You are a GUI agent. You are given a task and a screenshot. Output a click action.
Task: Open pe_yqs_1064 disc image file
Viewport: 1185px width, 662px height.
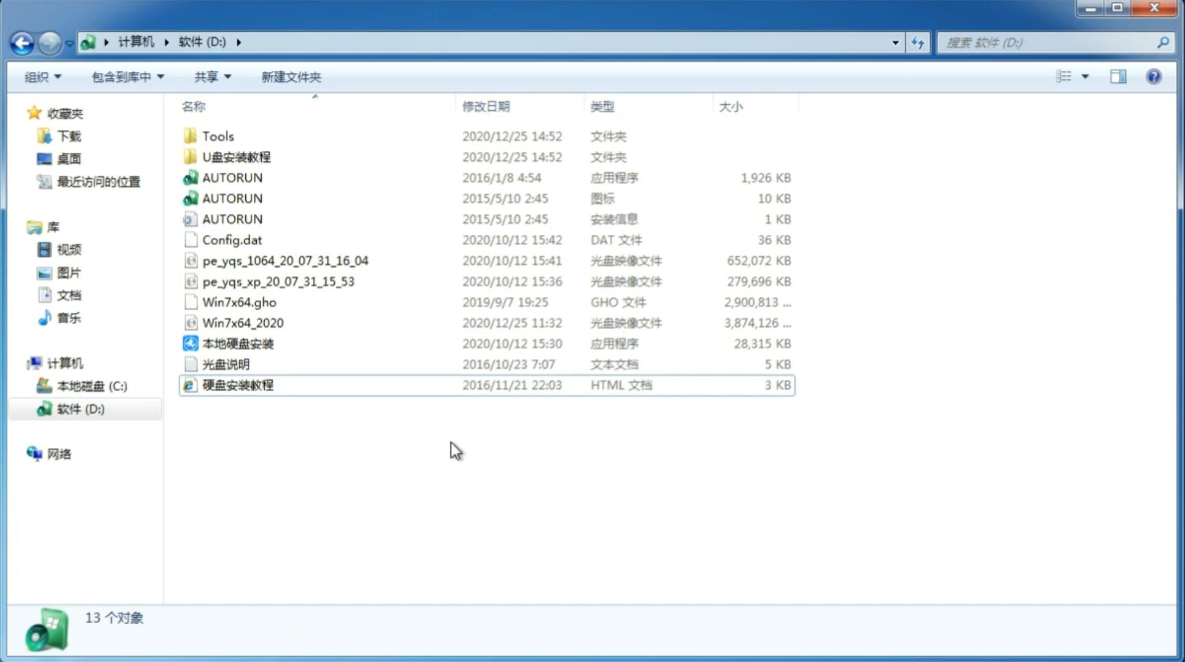click(285, 260)
